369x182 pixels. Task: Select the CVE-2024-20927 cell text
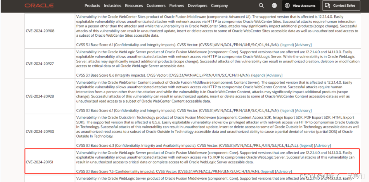pos(40,63)
